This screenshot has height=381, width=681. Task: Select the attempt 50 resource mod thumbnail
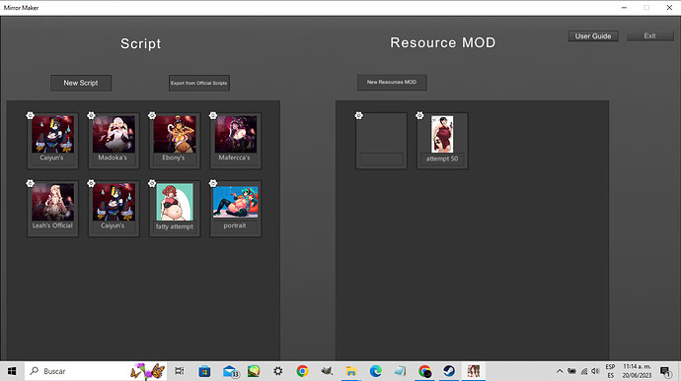442,134
